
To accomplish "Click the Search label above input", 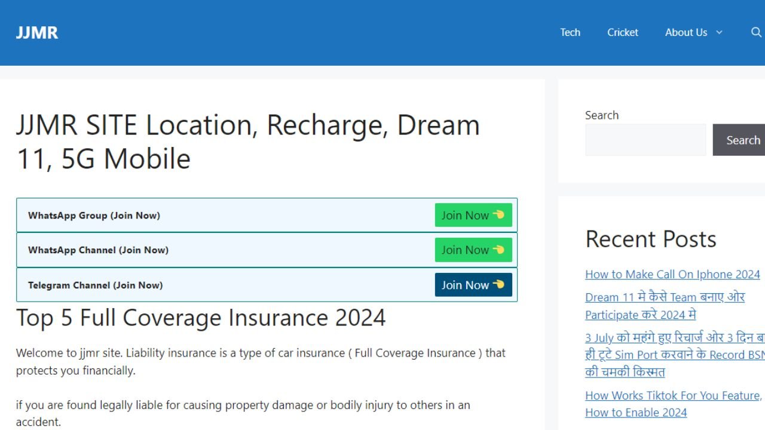I will (x=602, y=115).
